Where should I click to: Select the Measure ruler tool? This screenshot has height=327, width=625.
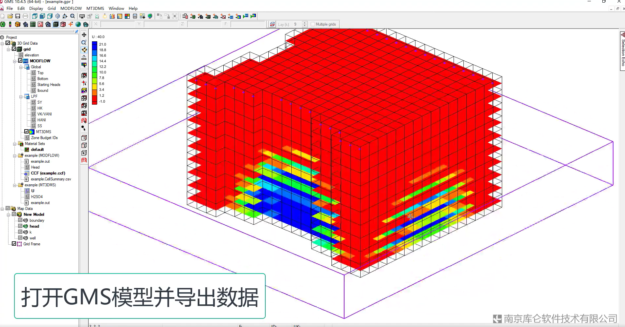(84, 57)
